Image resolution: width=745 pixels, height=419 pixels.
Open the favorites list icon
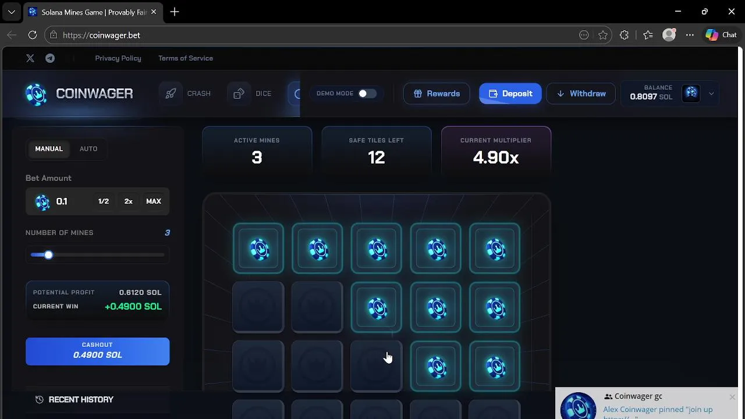click(x=648, y=35)
